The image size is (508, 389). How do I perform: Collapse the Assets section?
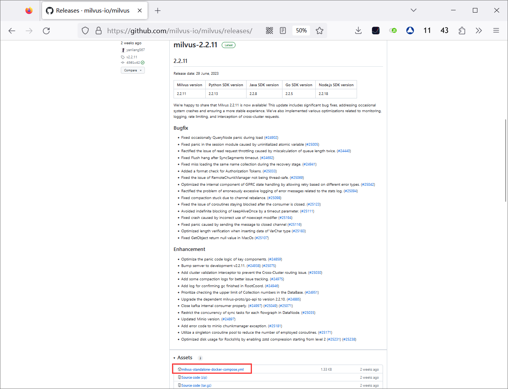point(183,358)
